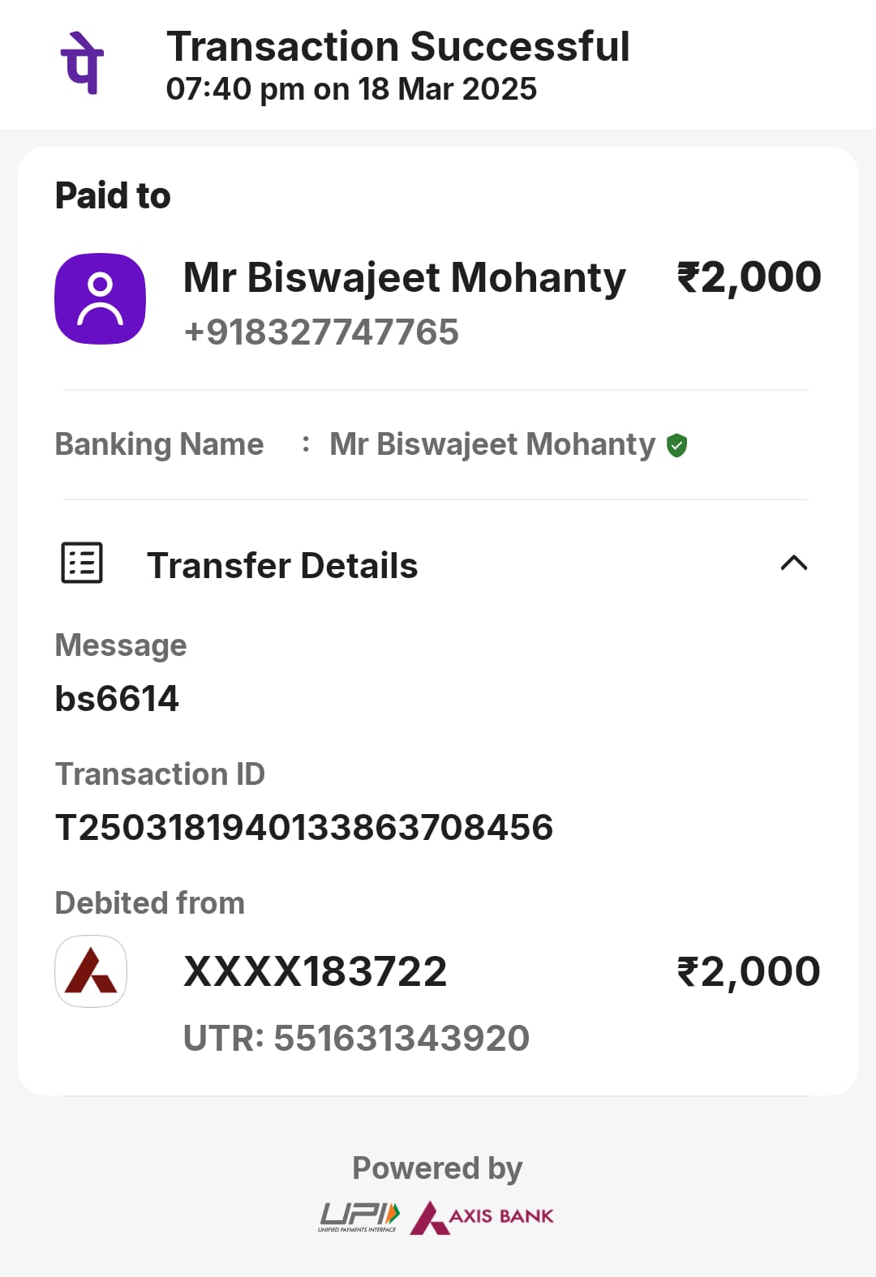Click the Axis Bank footer logo

(x=482, y=1216)
